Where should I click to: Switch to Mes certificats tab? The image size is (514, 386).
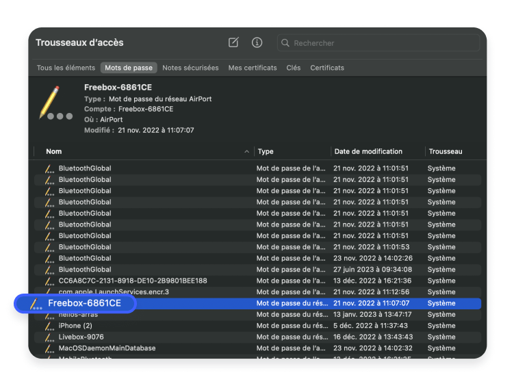253,68
